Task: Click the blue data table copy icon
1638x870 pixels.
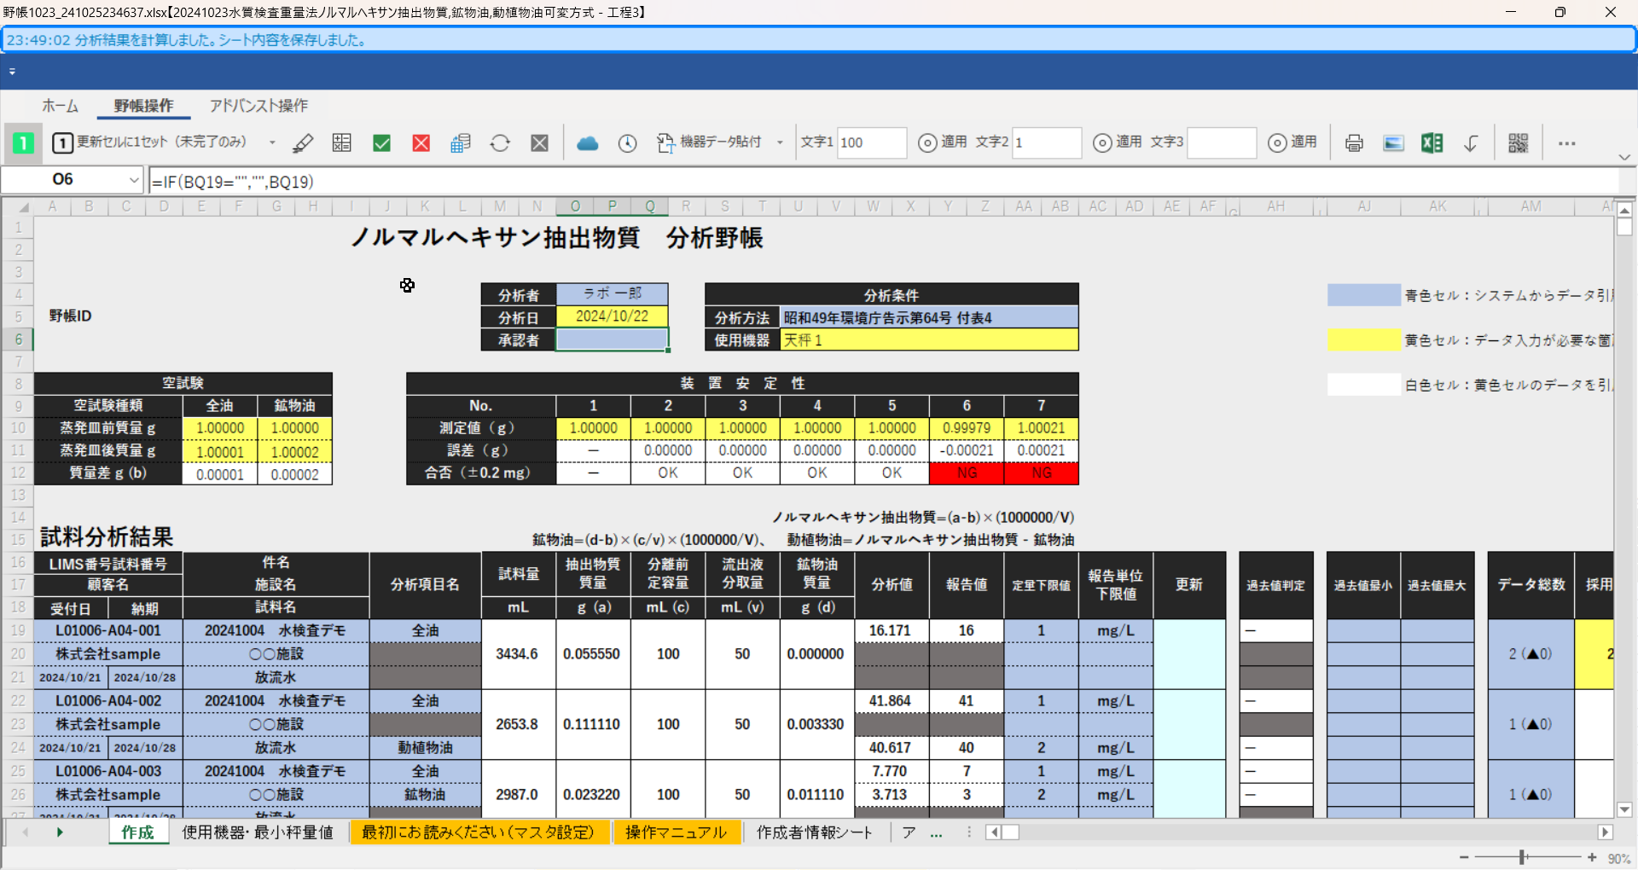Action: pyautogui.click(x=461, y=142)
